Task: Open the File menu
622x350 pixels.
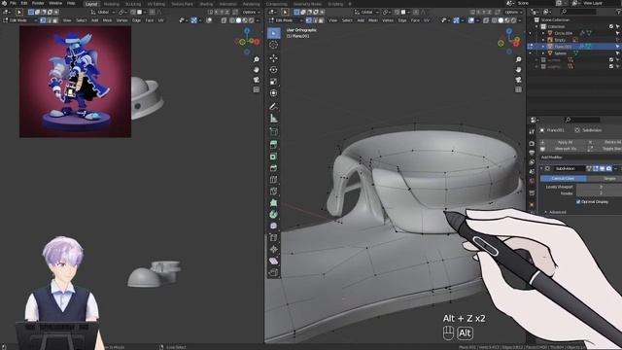Action: coord(13,3)
